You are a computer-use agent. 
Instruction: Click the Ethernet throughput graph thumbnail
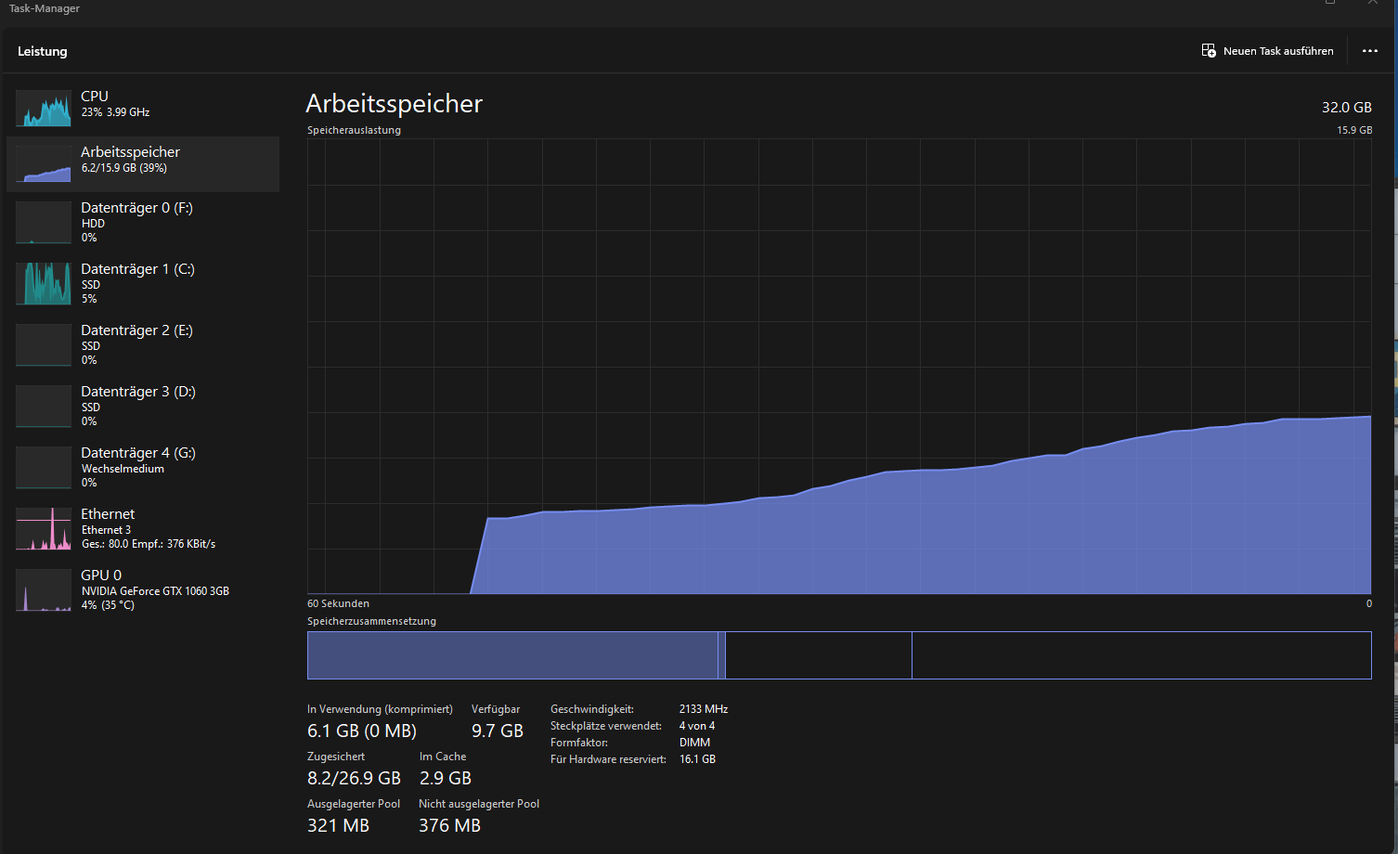click(44, 528)
